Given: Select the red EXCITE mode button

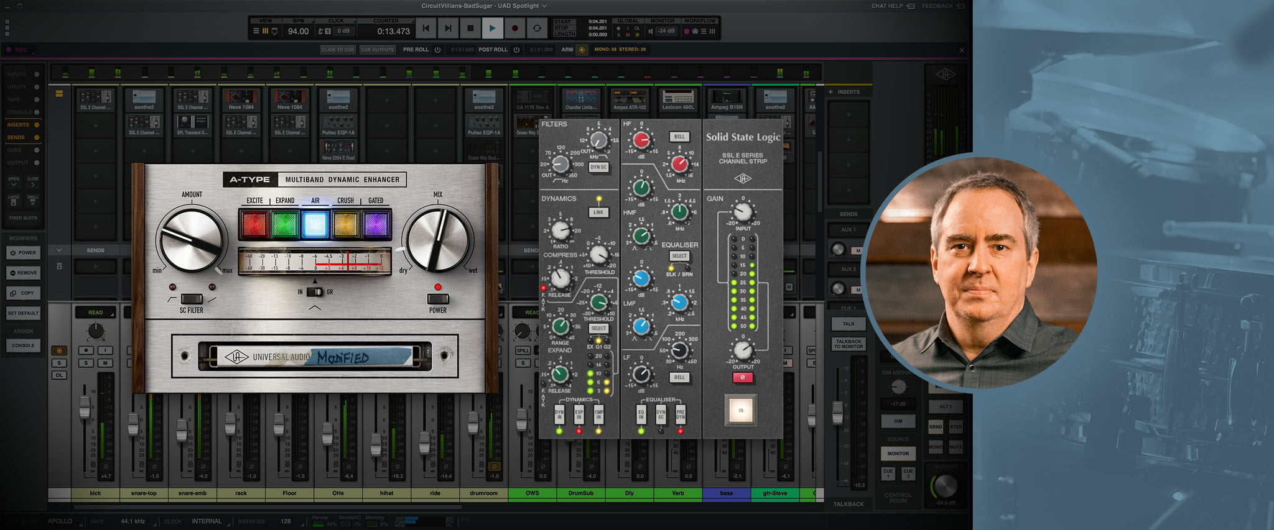Looking at the screenshot, I should [254, 224].
